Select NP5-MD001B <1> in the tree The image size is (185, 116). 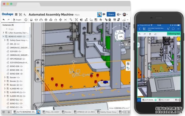click(17, 59)
